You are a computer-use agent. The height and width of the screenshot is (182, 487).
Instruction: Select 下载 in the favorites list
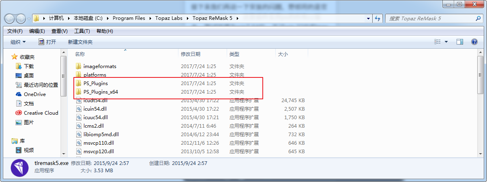pos(29,66)
